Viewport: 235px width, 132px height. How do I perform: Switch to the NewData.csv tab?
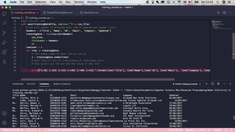pos(91,13)
